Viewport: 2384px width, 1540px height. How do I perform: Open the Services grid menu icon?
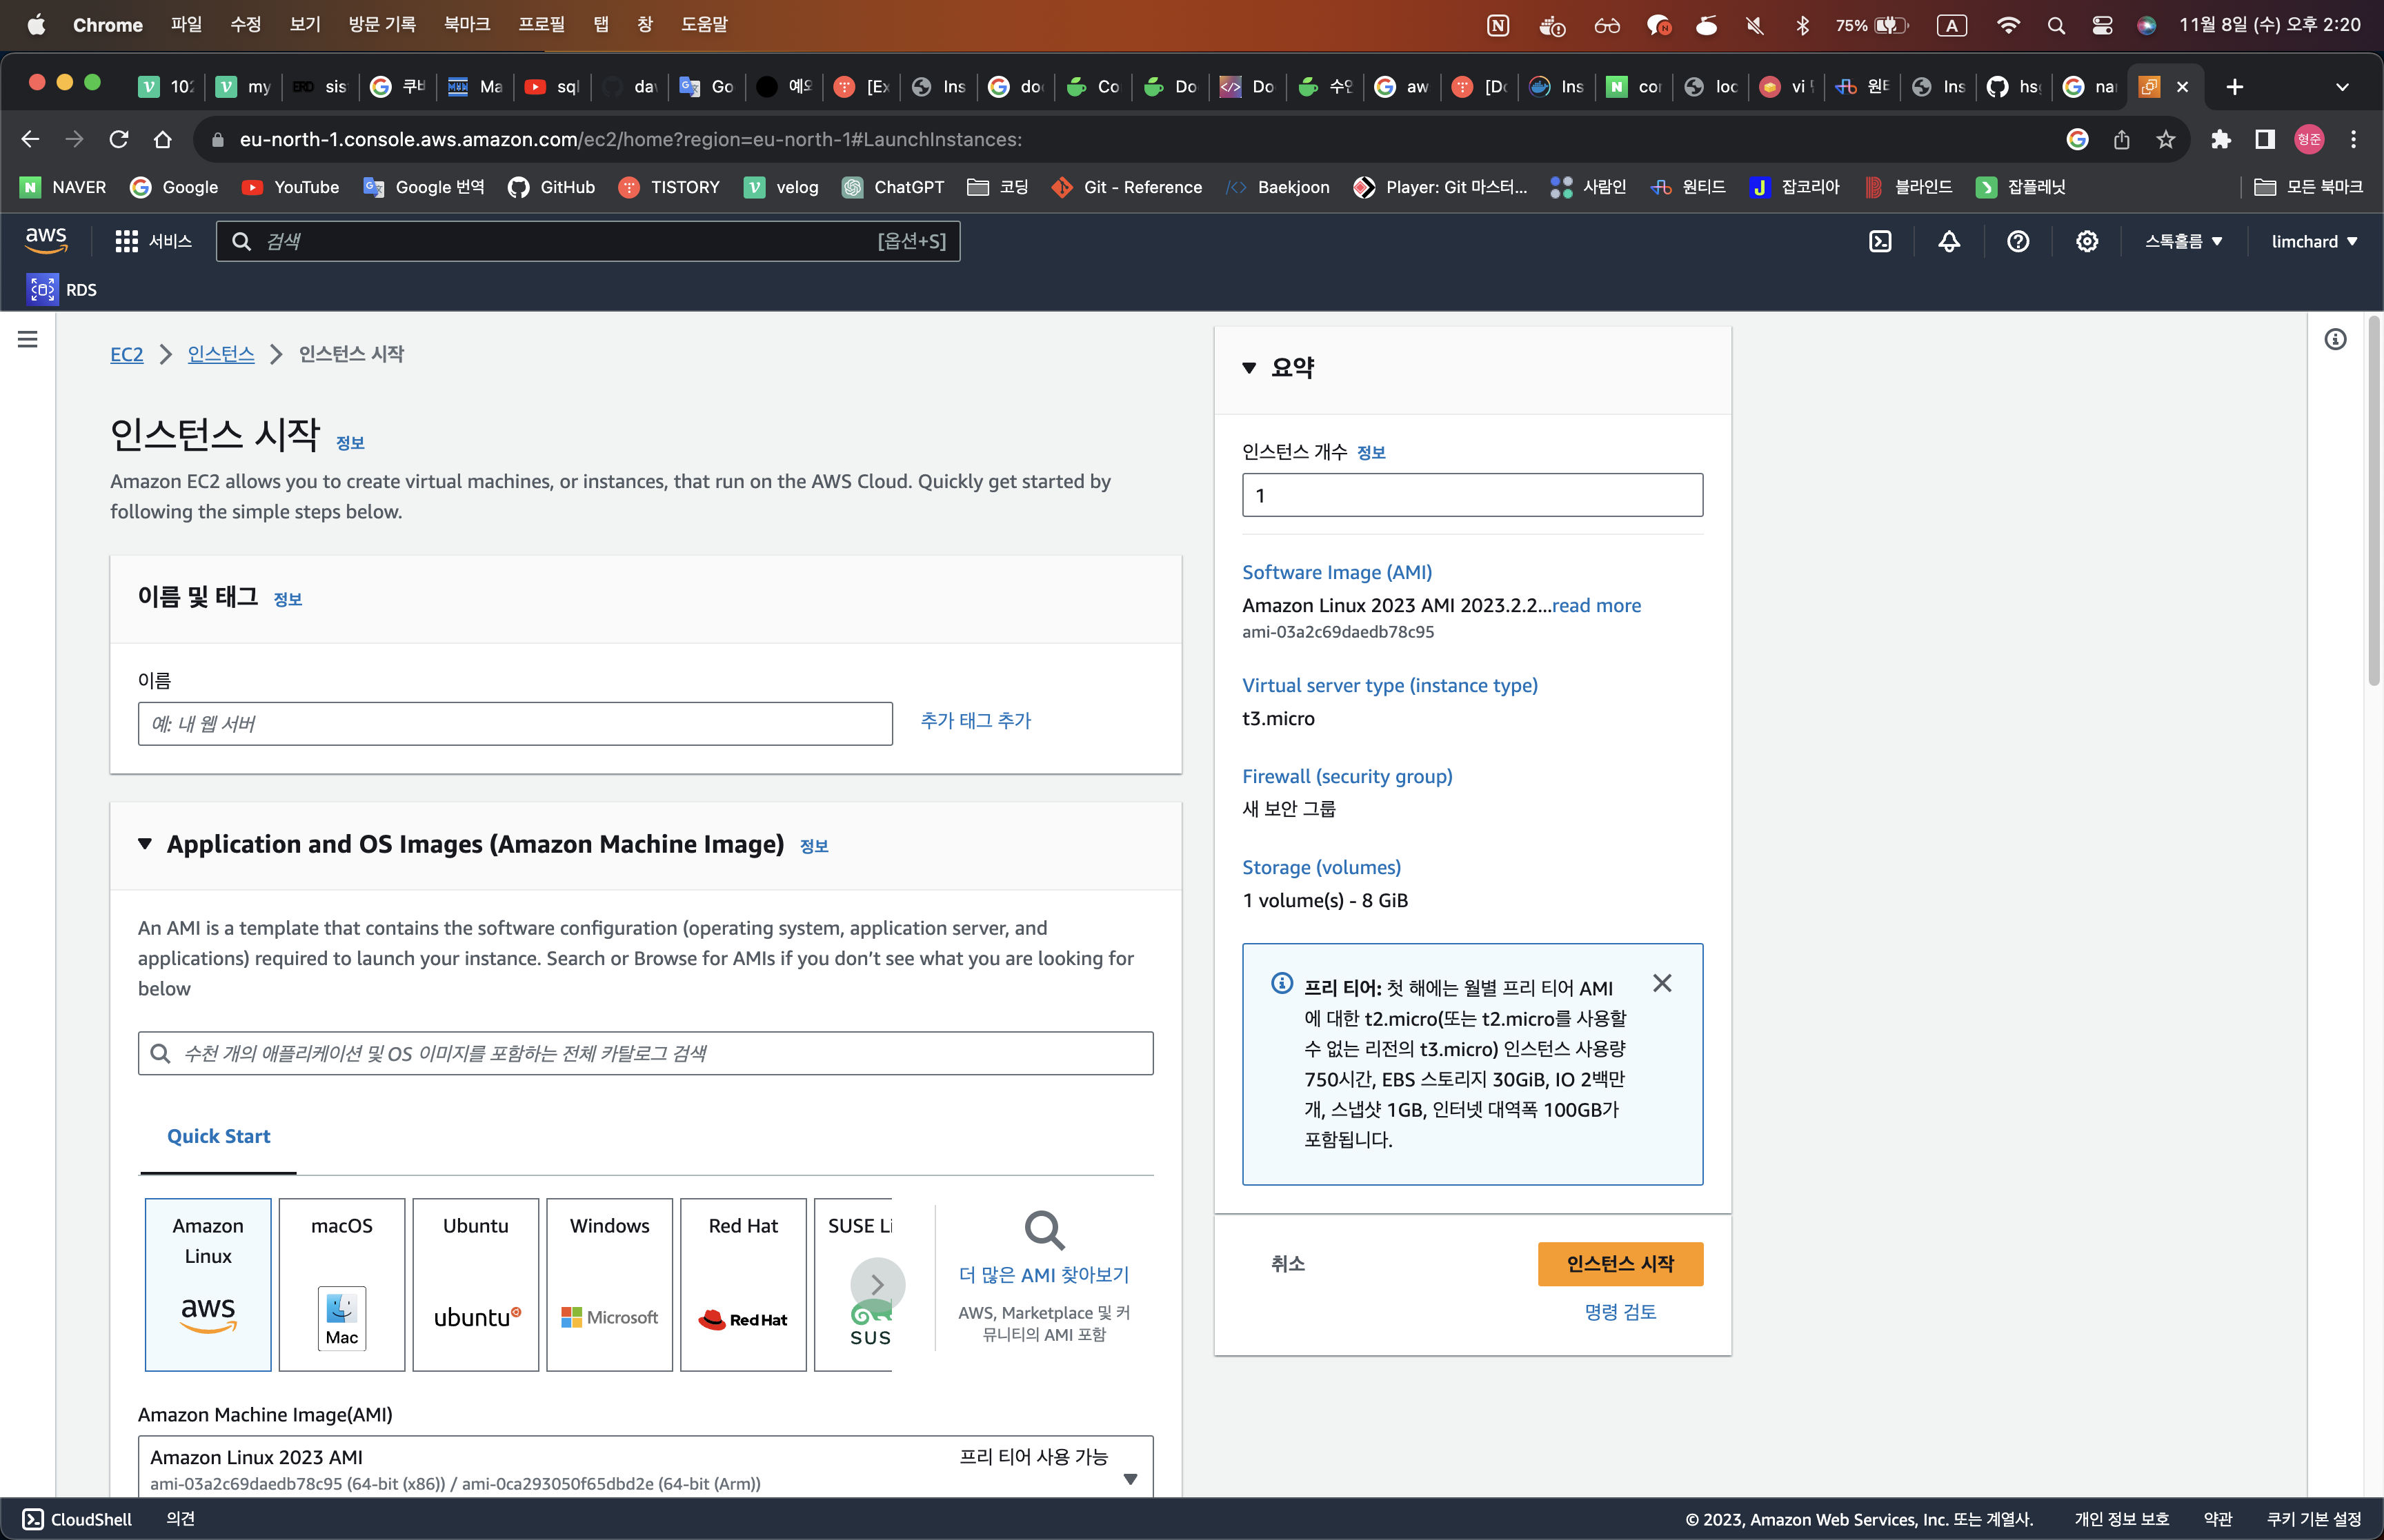126,241
